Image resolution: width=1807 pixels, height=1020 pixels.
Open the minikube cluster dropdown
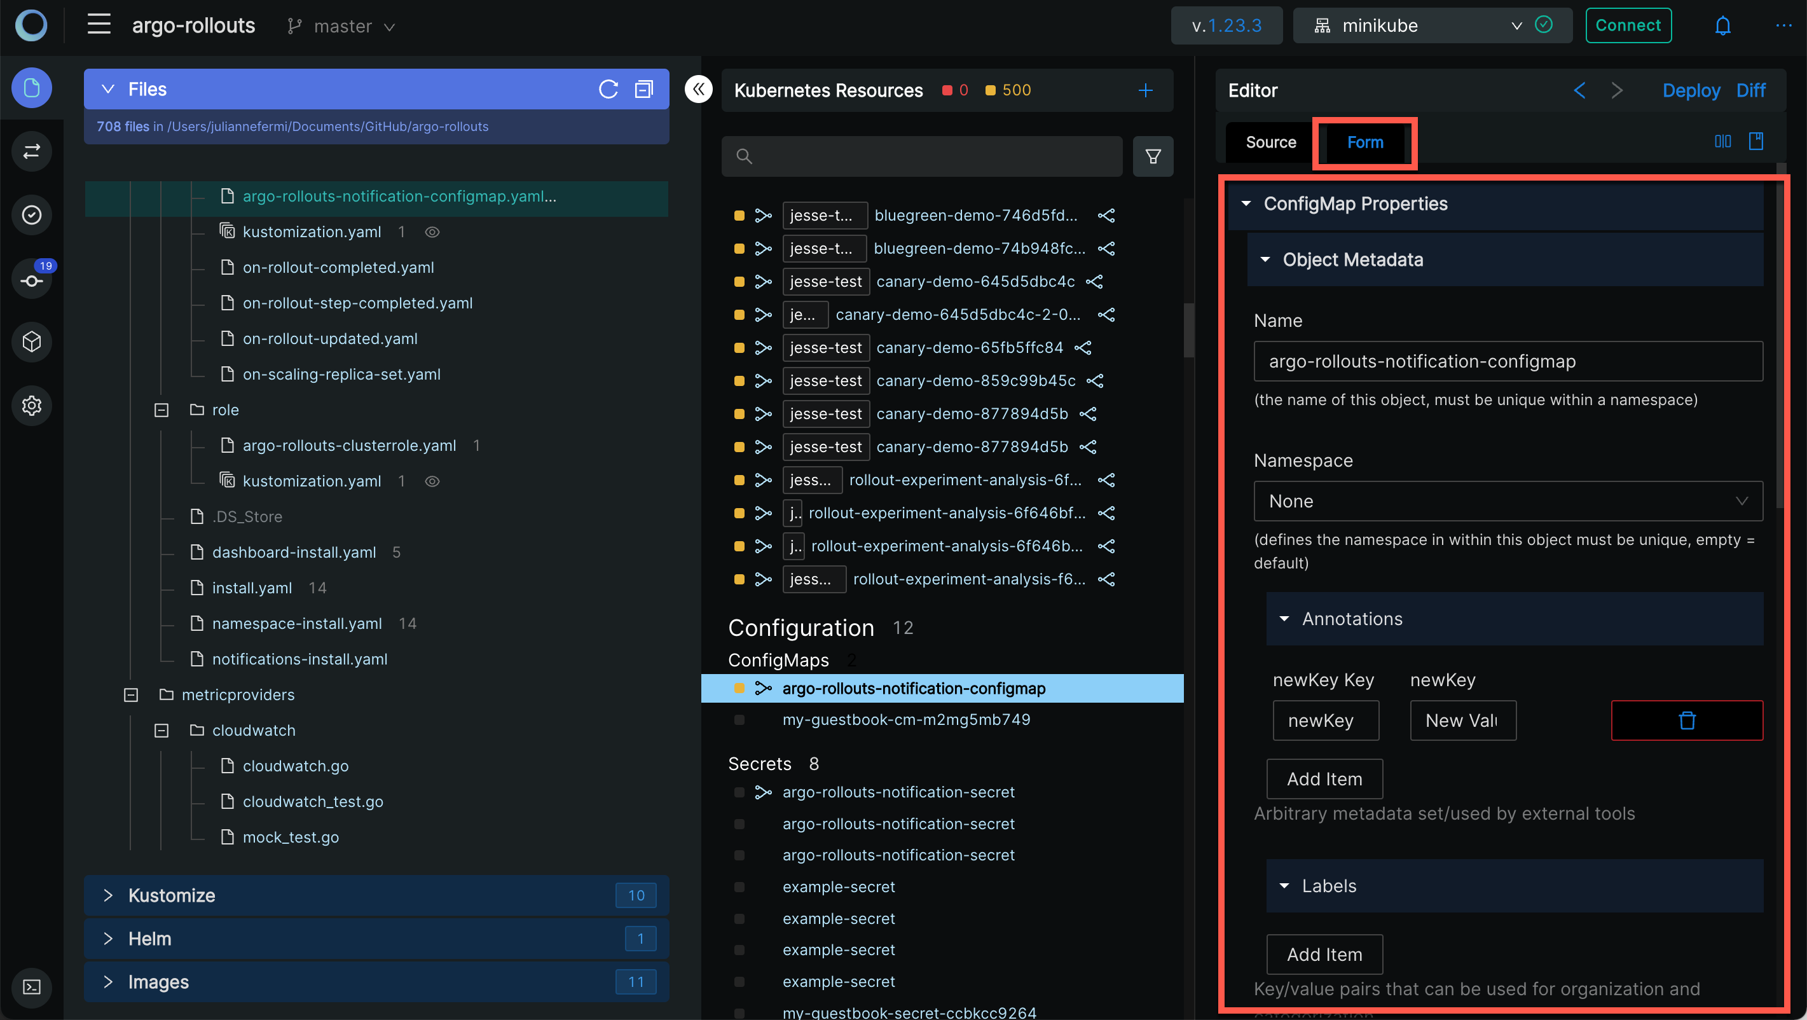pyautogui.click(x=1432, y=25)
